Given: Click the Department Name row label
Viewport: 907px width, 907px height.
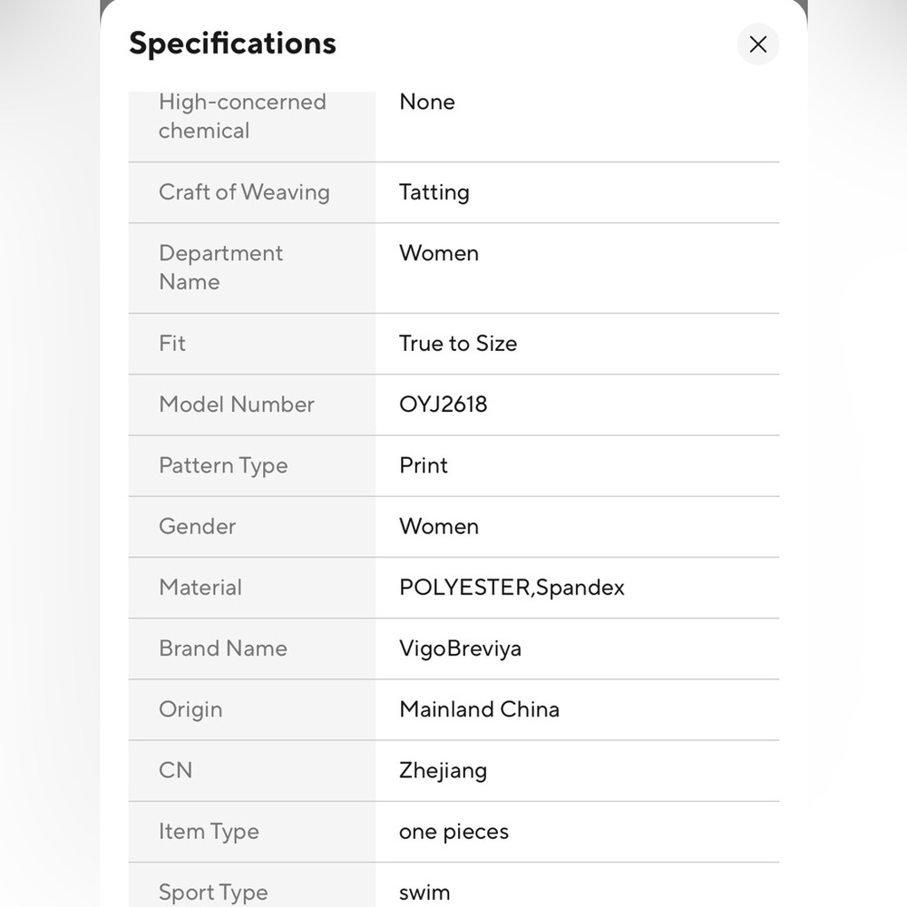Looking at the screenshot, I should pos(221,268).
